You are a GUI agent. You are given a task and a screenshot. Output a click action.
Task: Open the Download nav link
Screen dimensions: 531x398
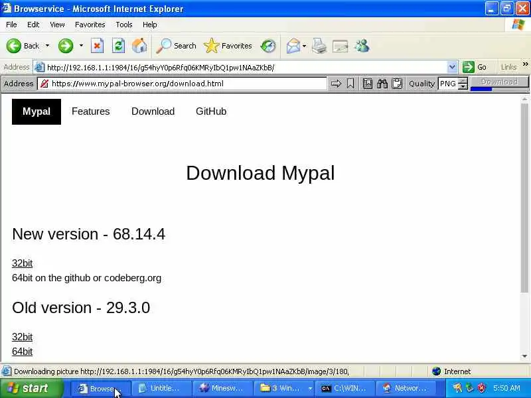tap(153, 111)
